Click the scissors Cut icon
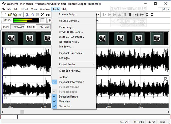The height and width of the screenshot is (124, 171). pyautogui.click(x=27, y=15)
